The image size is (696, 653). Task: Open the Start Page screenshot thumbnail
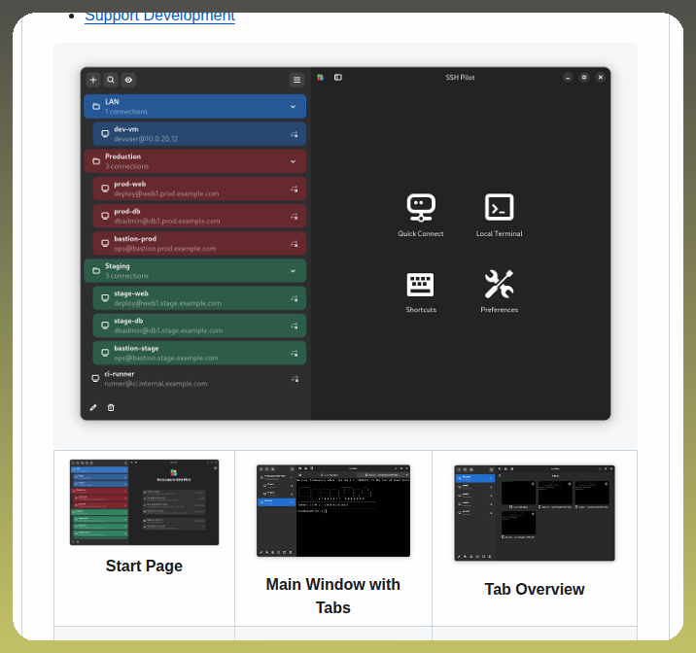point(144,502)
